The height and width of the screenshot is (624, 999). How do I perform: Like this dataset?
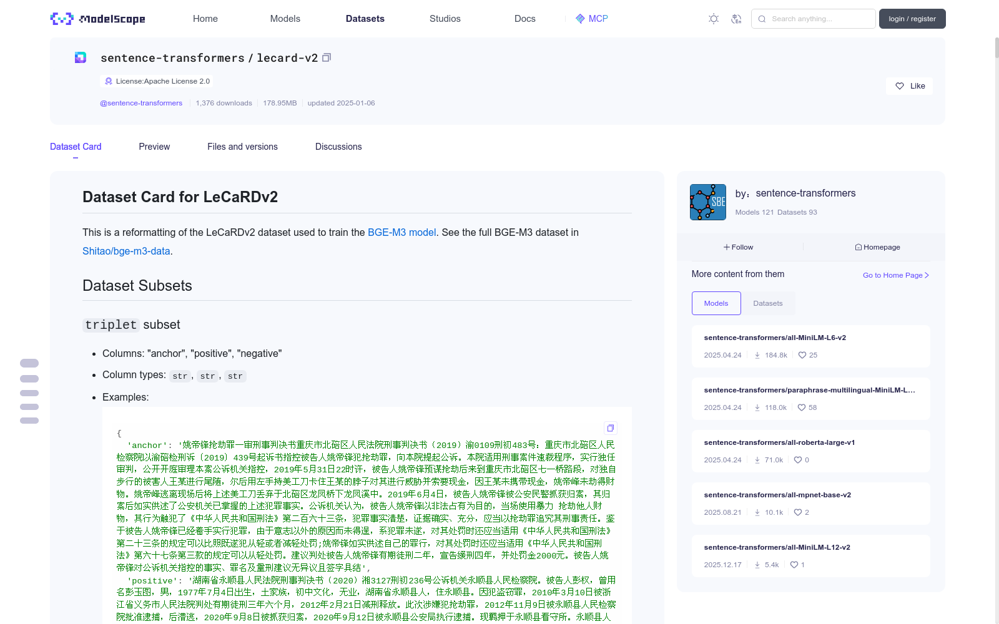pos(910,86)
